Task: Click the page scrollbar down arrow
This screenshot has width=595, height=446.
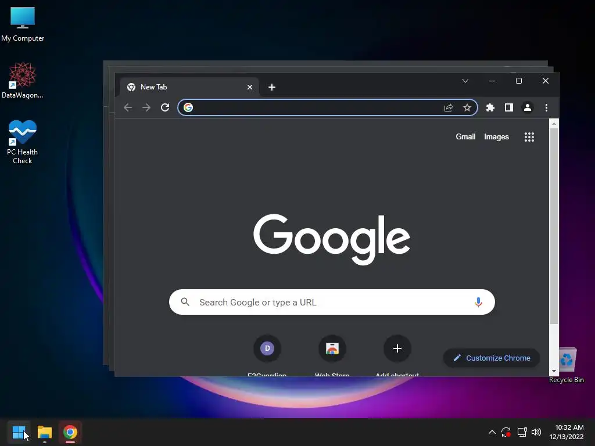Action: point(554,371)
